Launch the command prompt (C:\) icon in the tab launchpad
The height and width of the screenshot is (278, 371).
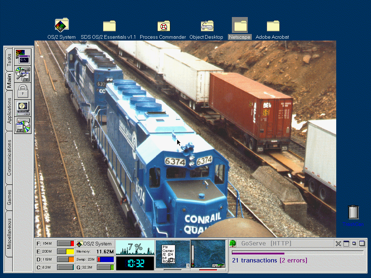23,57
